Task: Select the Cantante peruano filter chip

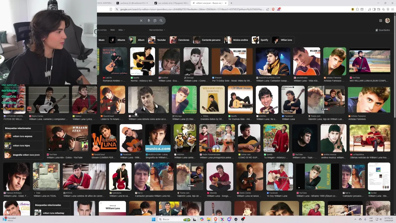Action: tap(208, 40)
